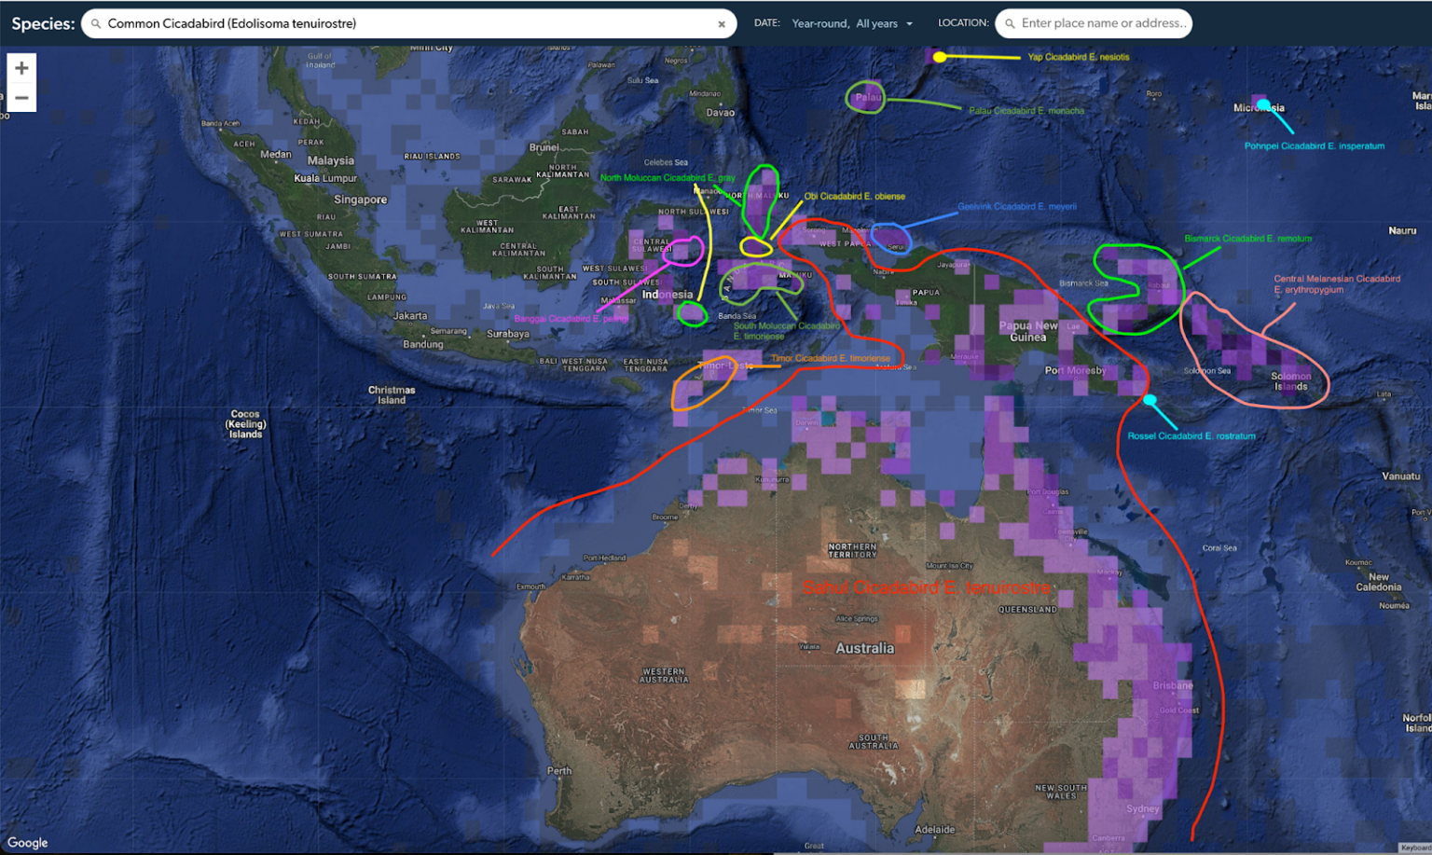Click the 'Timor Cicadabird E. timoriense' label

tap(830, 357)
